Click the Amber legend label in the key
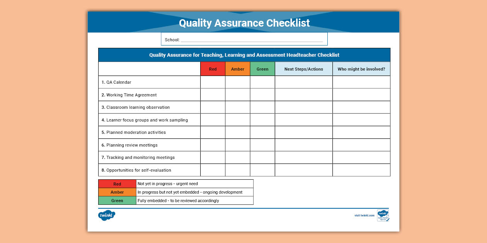The width and height of the screenshot is (487, 243). point(117,192)
